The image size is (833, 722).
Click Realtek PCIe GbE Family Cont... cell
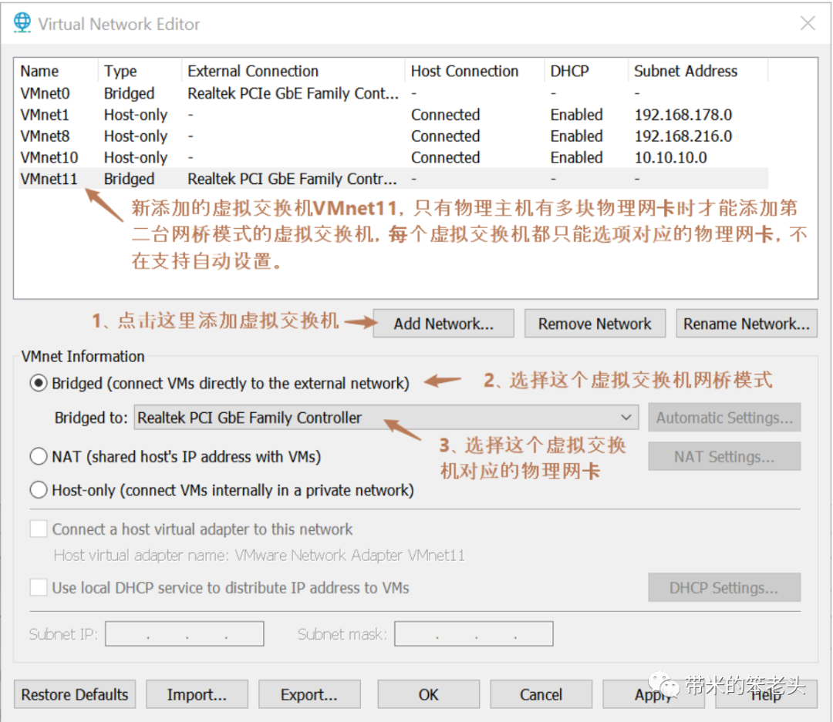click(x=293, y=93)
